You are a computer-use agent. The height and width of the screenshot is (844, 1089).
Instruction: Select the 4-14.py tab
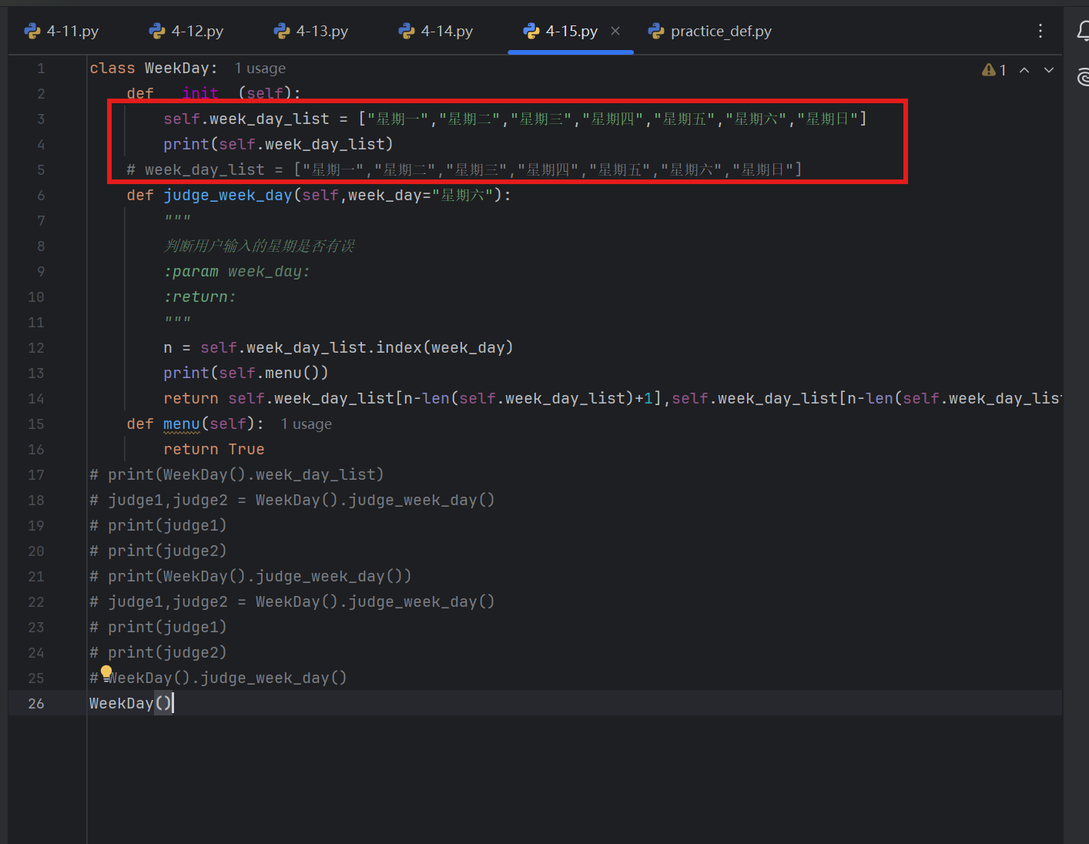pyautogui.click(x=436, y=31)
